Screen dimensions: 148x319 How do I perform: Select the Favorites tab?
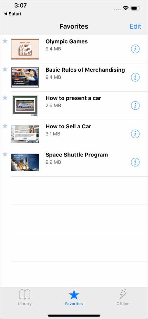[74, 298]
